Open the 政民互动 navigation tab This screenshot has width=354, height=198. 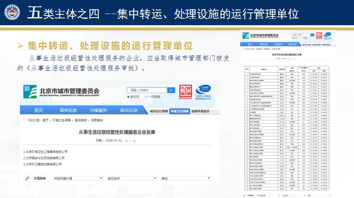tap(129, 110)
